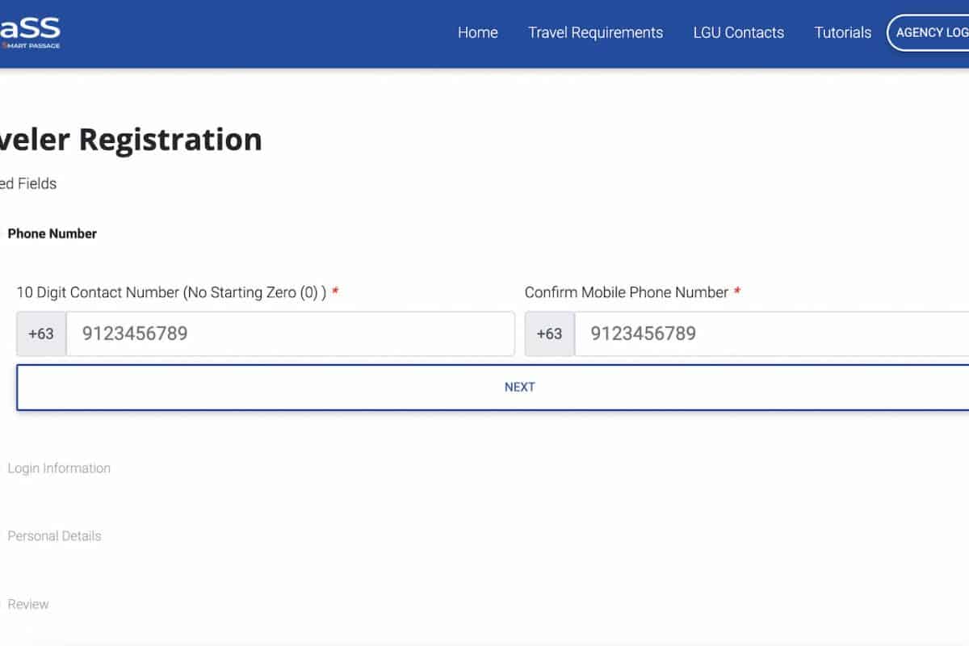969x646 pixels.
Task: Select the Phone Number step heading
Action: 52,233
